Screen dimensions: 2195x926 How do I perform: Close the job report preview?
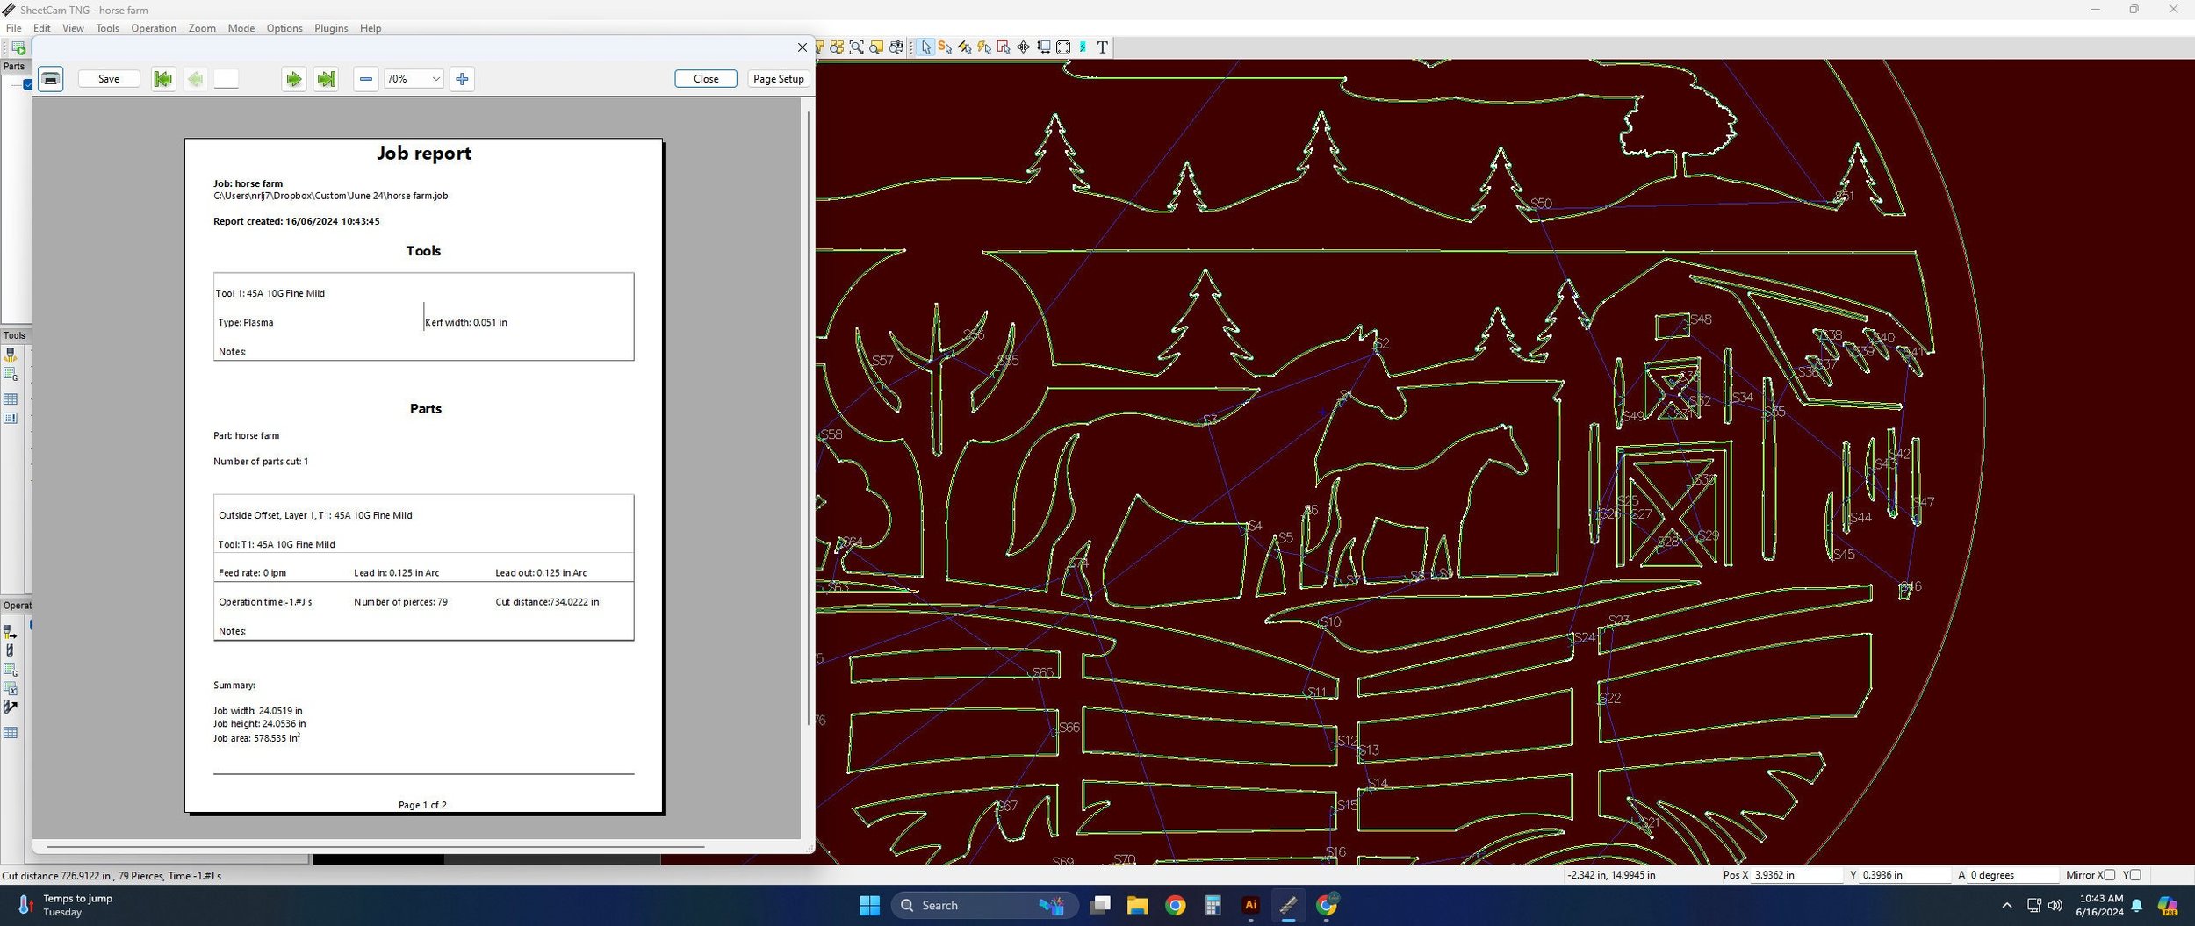coord(706,79)
